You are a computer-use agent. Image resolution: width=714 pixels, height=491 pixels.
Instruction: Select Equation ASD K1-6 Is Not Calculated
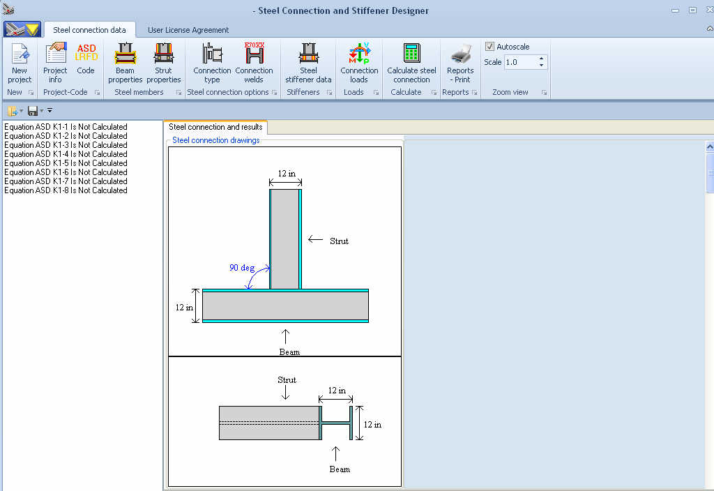tap(66, 172)
